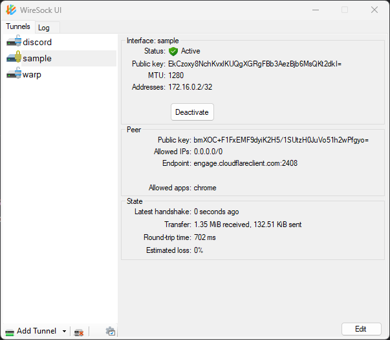
Task: Click the endpoint engage.cloudflareclient.com:2408 text
Action: (245, 163)
